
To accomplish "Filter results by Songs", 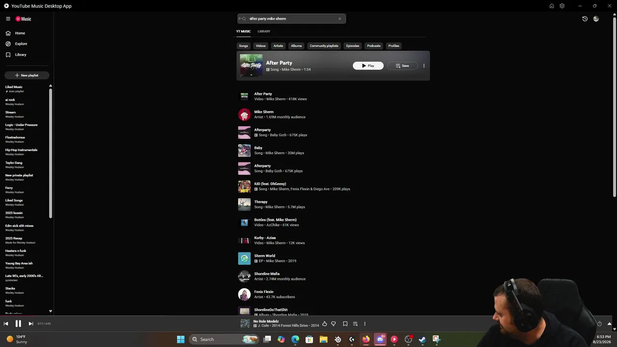I will [243, 46].
